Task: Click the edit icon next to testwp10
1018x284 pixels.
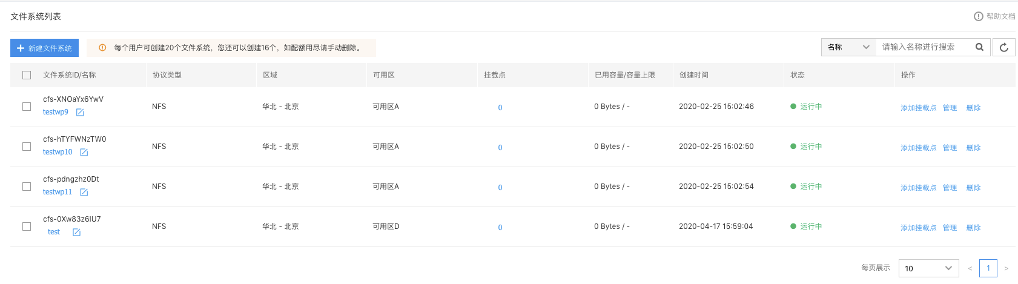Action: coord(84,153)
